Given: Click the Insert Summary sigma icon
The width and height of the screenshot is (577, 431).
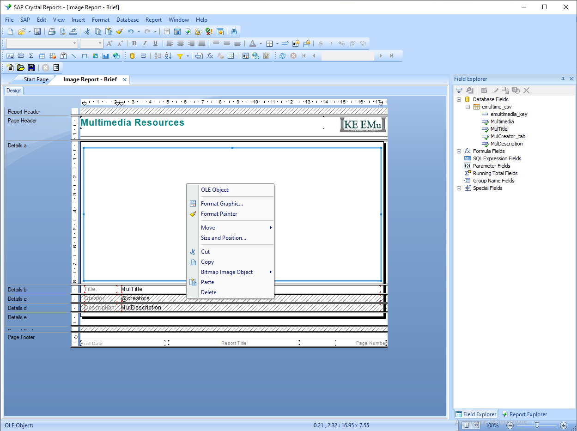Looking at the screenshot, I should 31,56.
